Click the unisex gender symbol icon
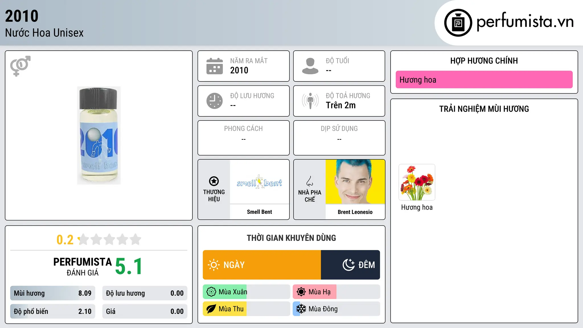 point(20,66)
